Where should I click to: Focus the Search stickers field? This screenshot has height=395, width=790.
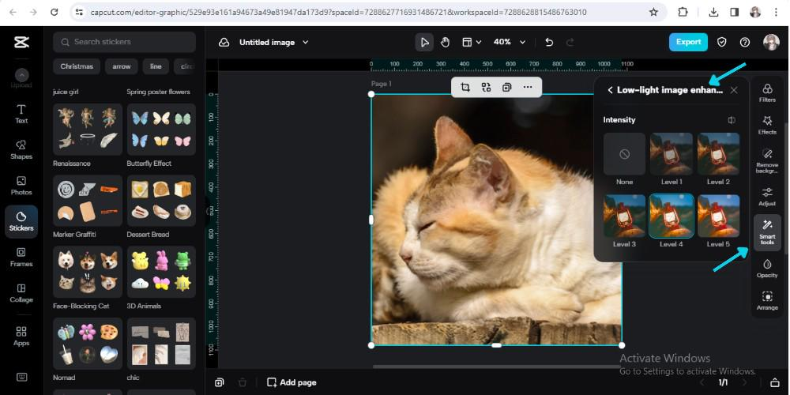125,43
